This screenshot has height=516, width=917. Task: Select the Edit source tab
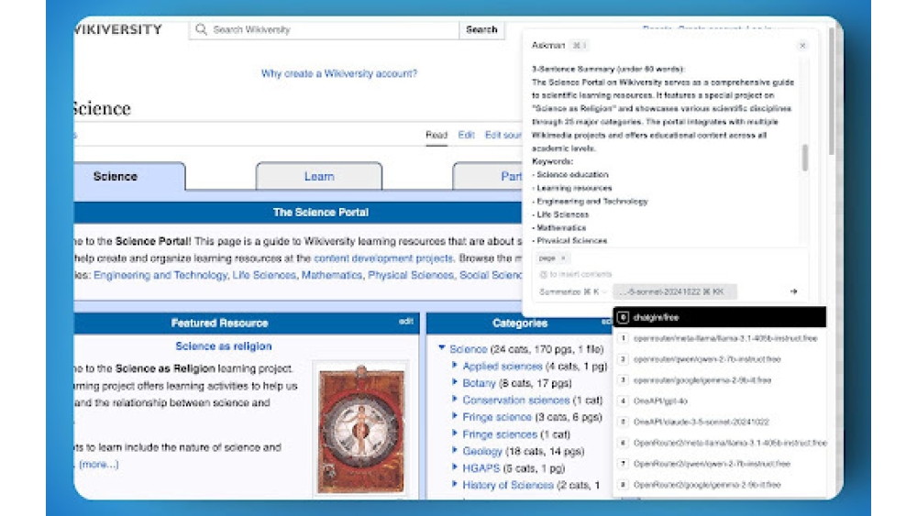pos(503,135)
